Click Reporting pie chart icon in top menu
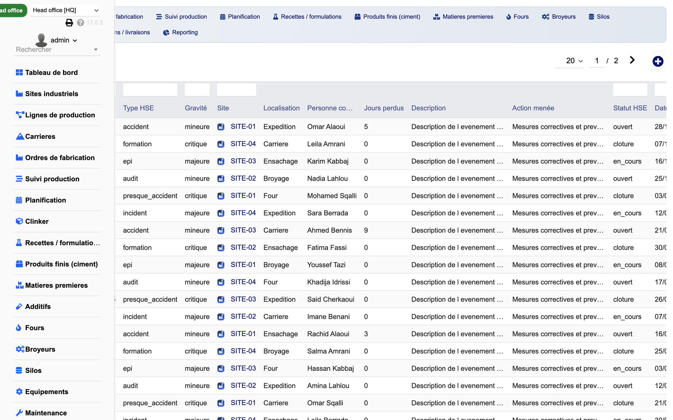This screenshot has height=420, width=673. pyautogui.click(x=166, y=32)
